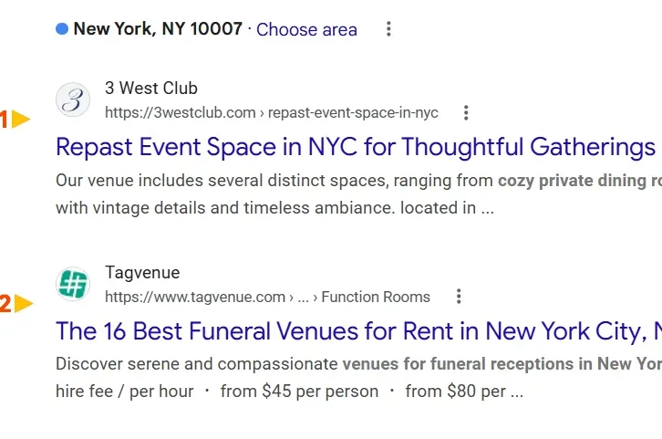Open Repast Event Space in NYC result
Viewport: 662px width, 439px height.
(356, 147)
